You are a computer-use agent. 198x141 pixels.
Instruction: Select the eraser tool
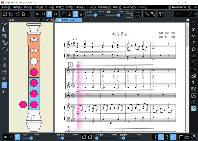(4, 65)
